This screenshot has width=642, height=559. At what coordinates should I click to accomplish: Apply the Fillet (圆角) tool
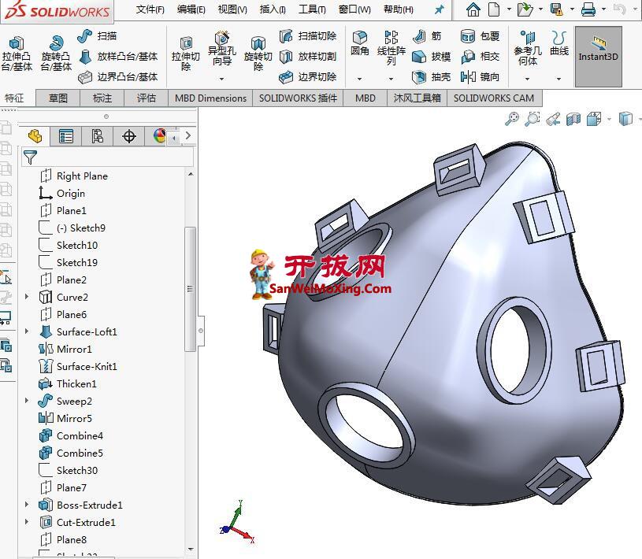[360, 43]
